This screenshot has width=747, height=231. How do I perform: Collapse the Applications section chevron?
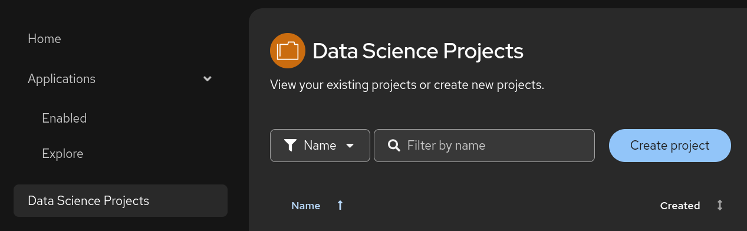(208, 79)
